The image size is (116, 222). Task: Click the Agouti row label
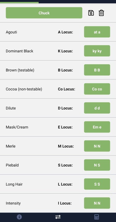(x=11, y=32)
